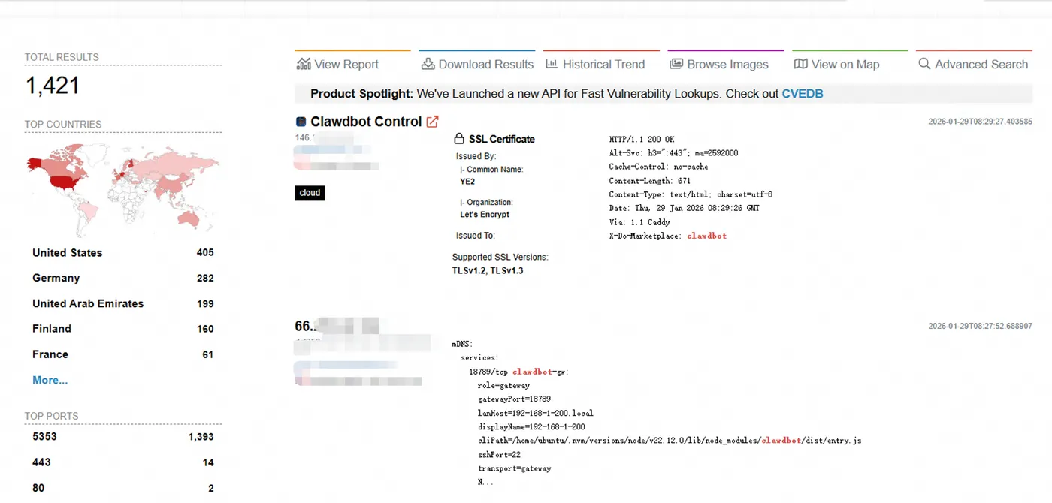Click the Download Results icon

click(428, 64)
